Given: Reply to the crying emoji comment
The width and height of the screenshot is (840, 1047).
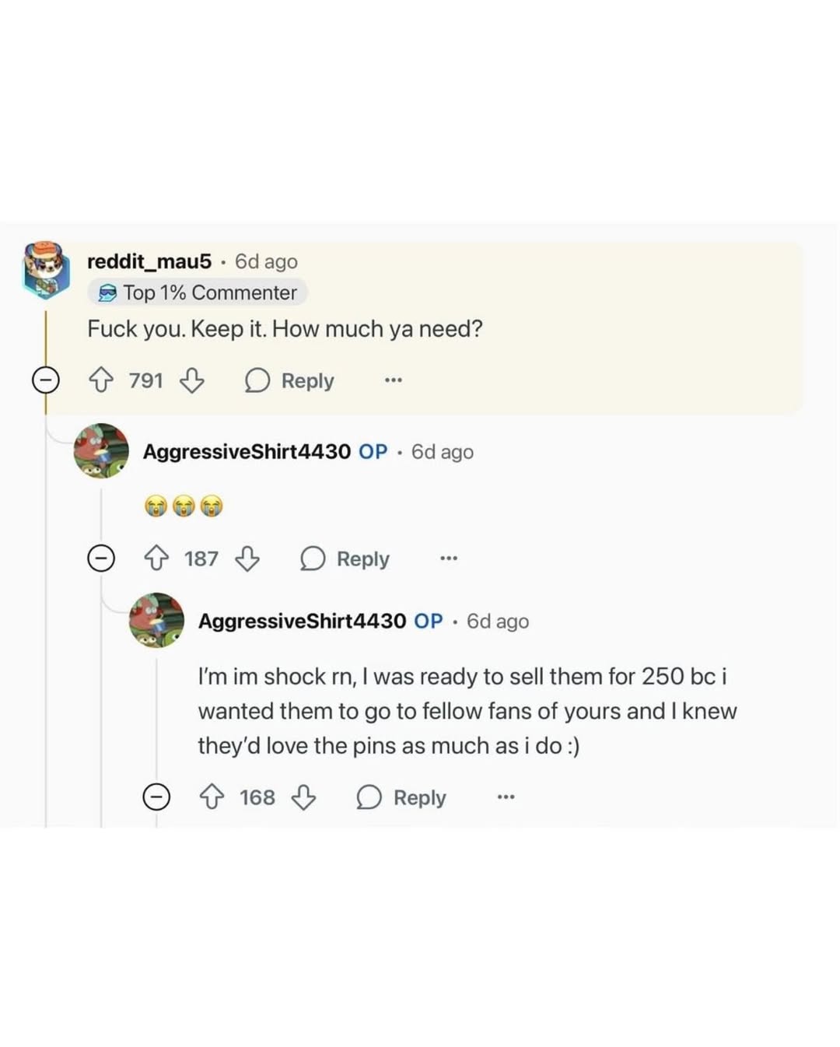Looking at the screenshot, I should pos(345,559).
